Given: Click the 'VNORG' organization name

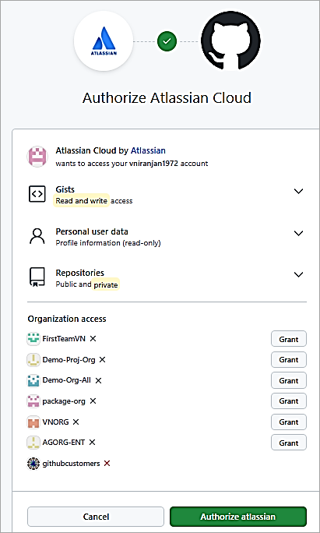Looking at the screenshot, I should 55,422.
